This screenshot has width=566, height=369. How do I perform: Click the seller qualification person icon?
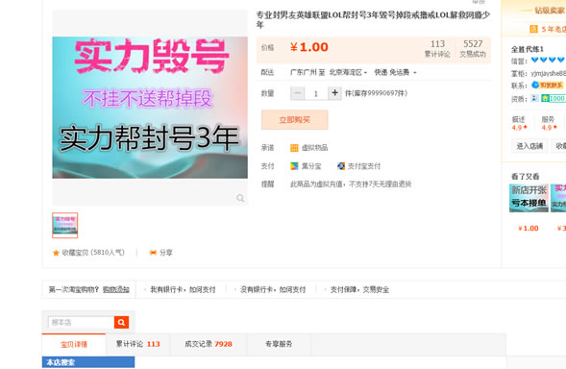click(534, 98)
